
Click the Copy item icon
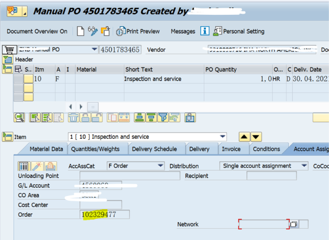pyautogui.click(x=112, y=118)
